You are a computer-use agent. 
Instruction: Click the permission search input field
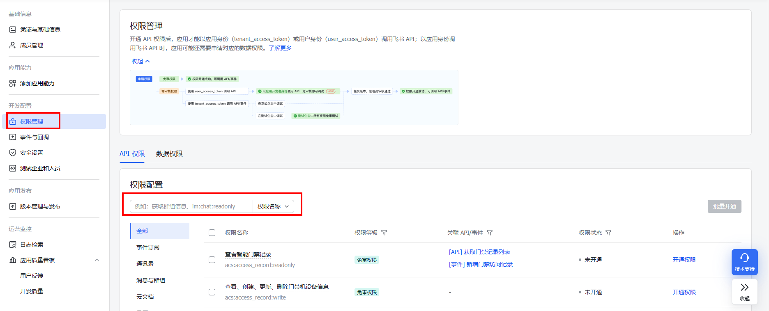click(x=191, y=206)
